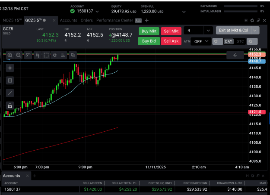270x195 pixels.
Task: Click the quantity field showing 4
Action: [194, 31]
